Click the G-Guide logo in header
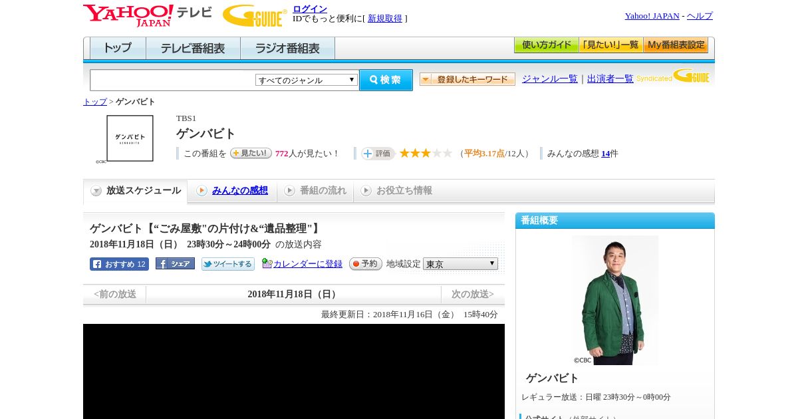Image resolution: width=798 pixels, height=419 pixels. [x=255, y=15]
